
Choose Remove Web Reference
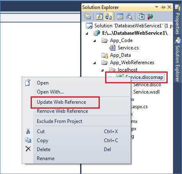[x=63, y=111]
